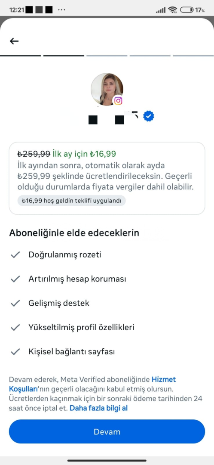Tap checkmark next to Gelişmiş destek

click(15, 304)
